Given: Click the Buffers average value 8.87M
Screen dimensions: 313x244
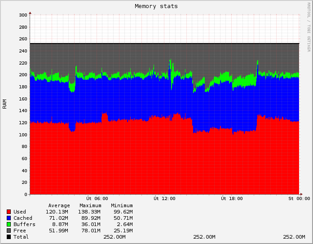Looking at the screenshot, I should 60,224.
